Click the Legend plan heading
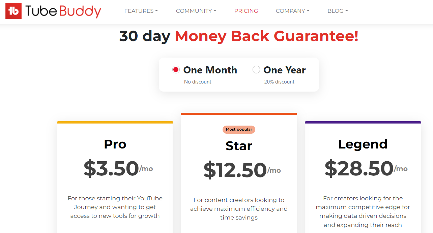433x233 pixels. pyautogui.click(x=363, y=144)
